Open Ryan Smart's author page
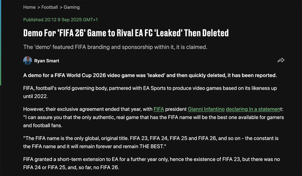The image size is (302, 176). [x=47, y=61]
